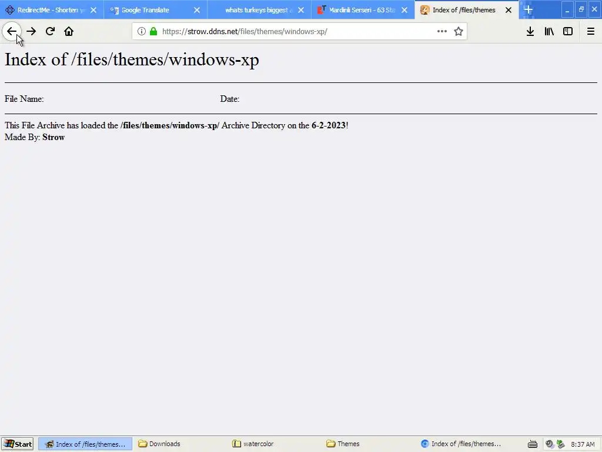Image resolution: width=602 pixels, height=452 pixels.
Task: Open the downloads panel
Action: pos(530,31)
